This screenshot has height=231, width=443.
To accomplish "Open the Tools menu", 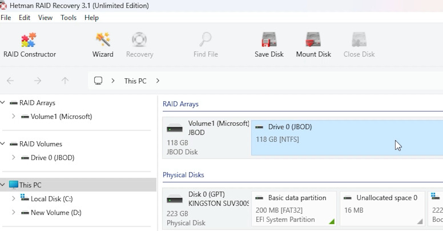I will 69,18.
